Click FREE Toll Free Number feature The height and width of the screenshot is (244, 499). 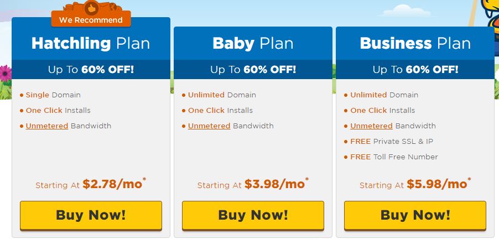pos(394,157)
